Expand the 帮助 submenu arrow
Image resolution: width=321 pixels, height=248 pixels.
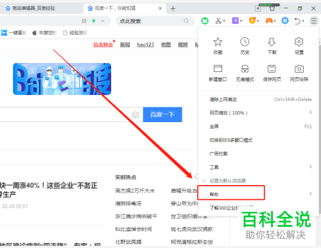(x=311, y=194)
